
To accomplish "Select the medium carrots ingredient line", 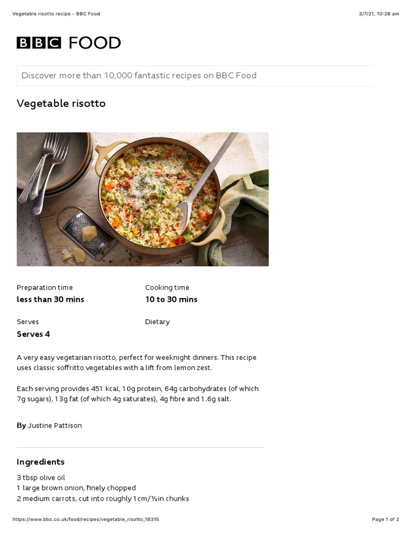I will point(102,498).
